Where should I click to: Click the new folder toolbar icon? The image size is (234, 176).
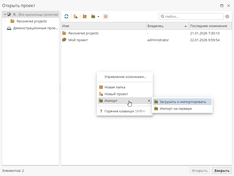click(84, 16)
